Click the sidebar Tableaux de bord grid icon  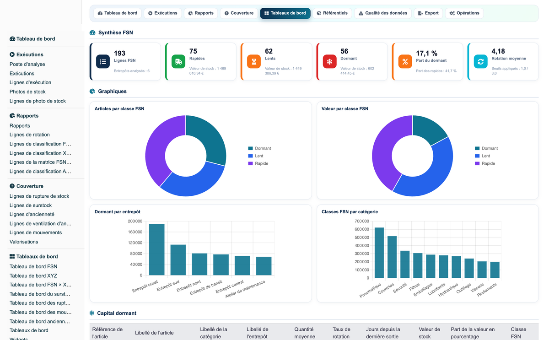tap(12, 257)
